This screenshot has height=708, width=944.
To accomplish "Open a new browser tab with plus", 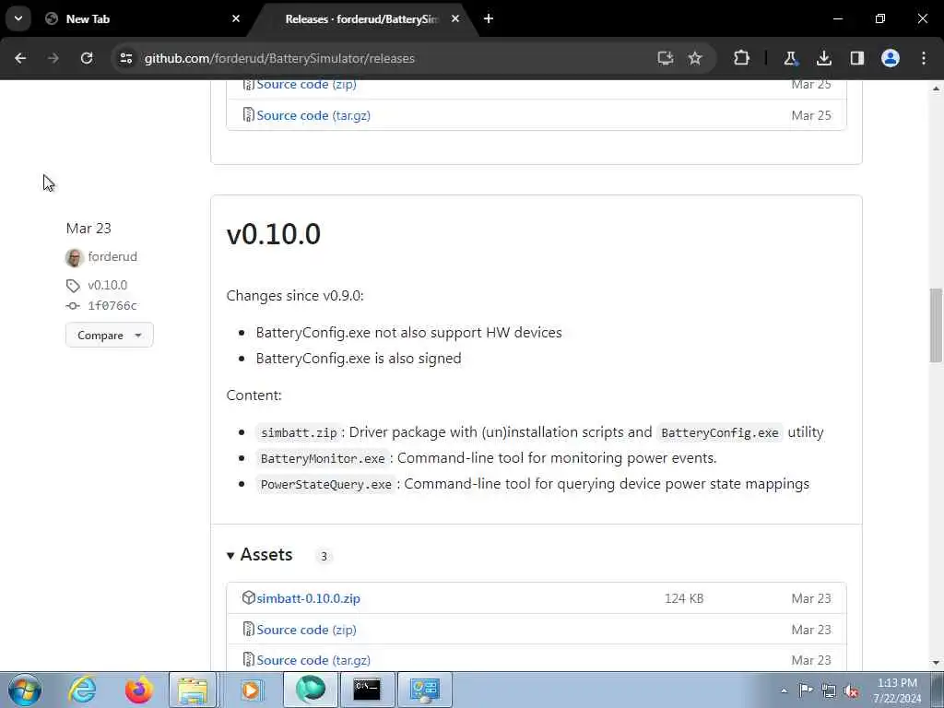I will tap(489, 18).
